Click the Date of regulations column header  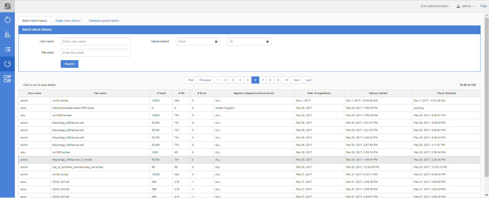click(319, 93)
